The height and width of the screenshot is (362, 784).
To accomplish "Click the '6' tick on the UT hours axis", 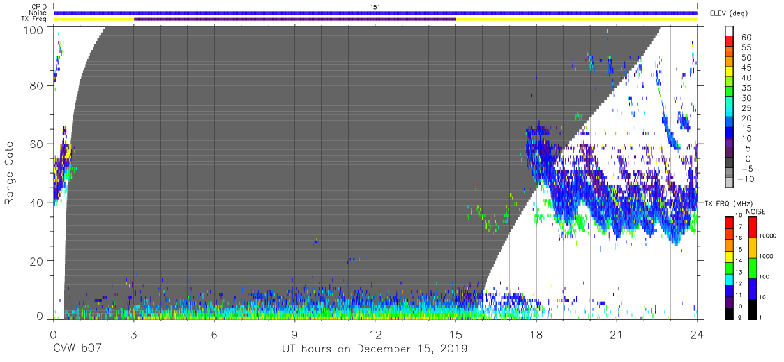I will [215, 333].
